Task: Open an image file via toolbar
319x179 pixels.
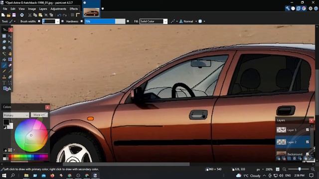Action: tap(8, 15)
